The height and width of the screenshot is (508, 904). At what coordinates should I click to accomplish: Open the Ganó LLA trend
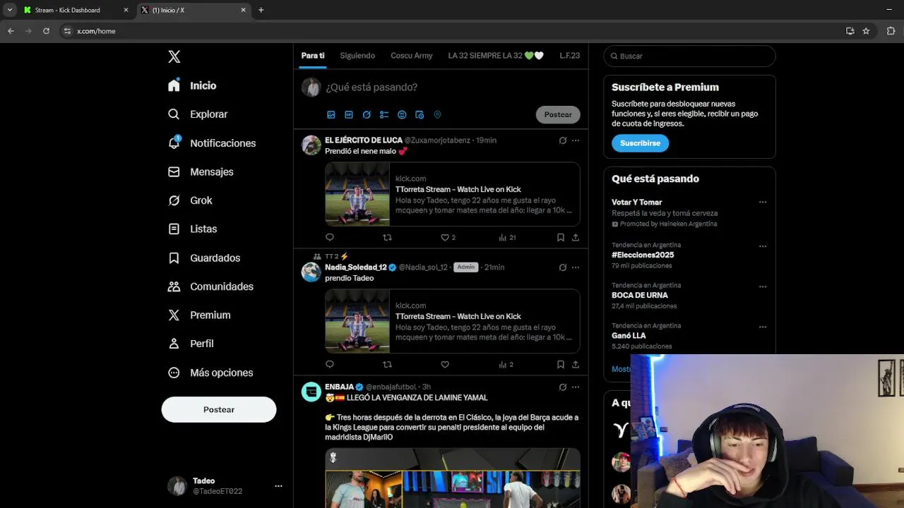click(629, 336)
